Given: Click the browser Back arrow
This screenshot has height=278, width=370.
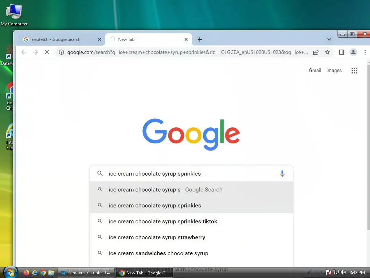Looking at the screenshot, I should pyautogui.click(x=24, y=52).
